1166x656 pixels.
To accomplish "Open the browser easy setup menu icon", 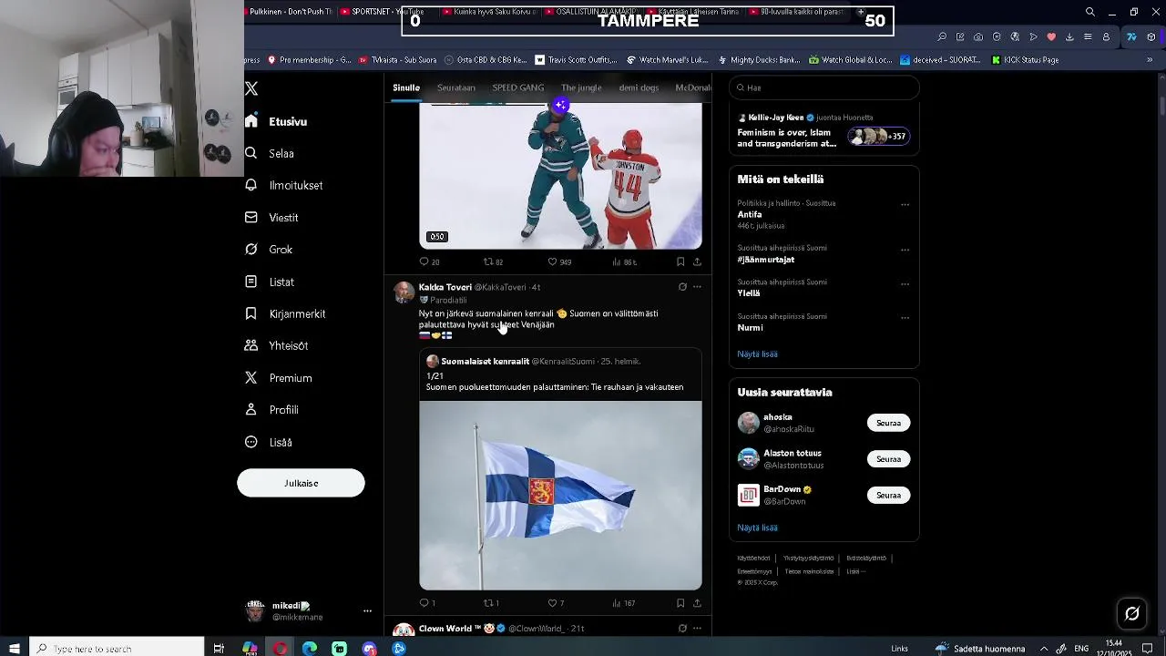I will (x=1088, y=37).
